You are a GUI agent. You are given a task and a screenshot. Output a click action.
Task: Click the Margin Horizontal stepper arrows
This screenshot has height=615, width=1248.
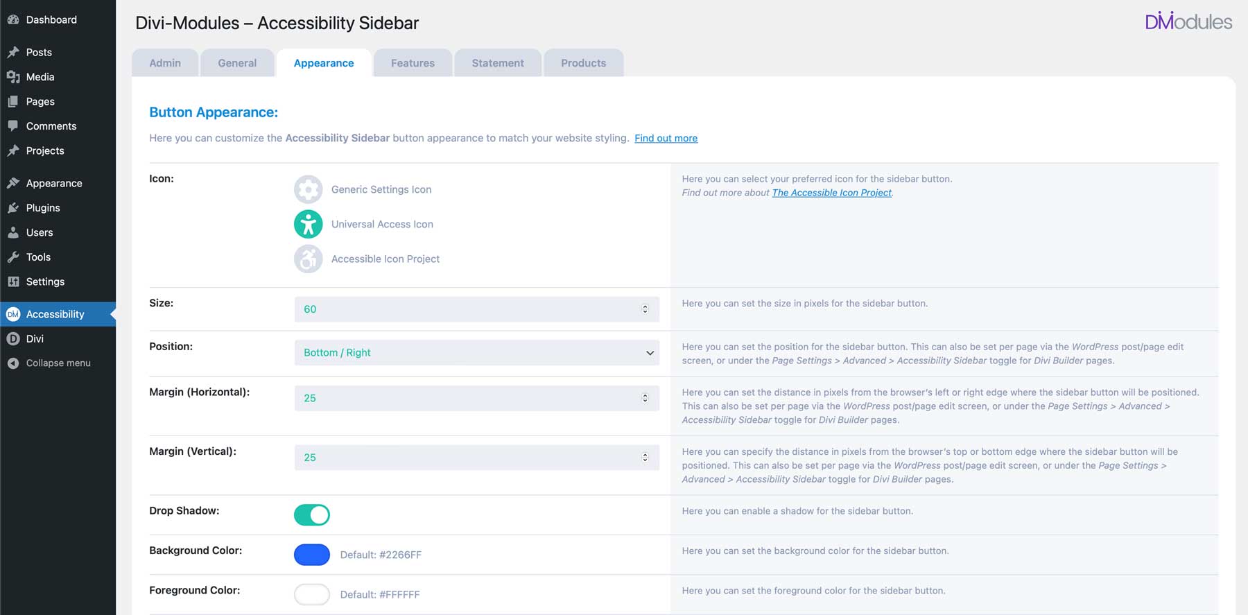click(x=645, y=398)
